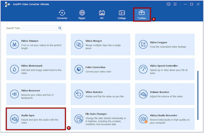Open the Video Trimmer tool title

pos(30,41)
